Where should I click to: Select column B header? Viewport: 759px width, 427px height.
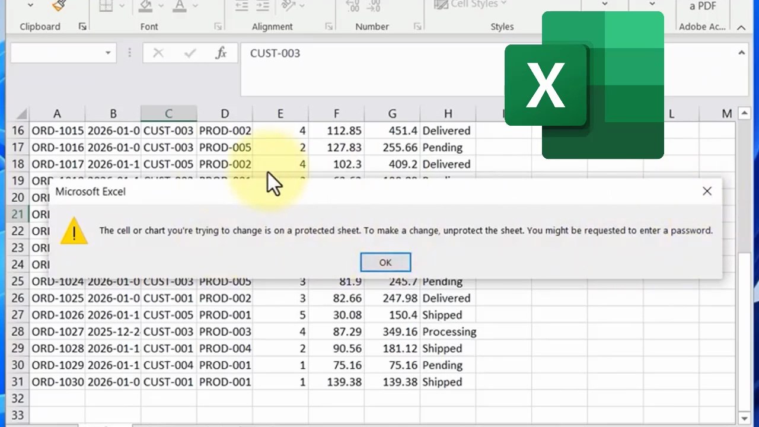[x=113, y=113]
